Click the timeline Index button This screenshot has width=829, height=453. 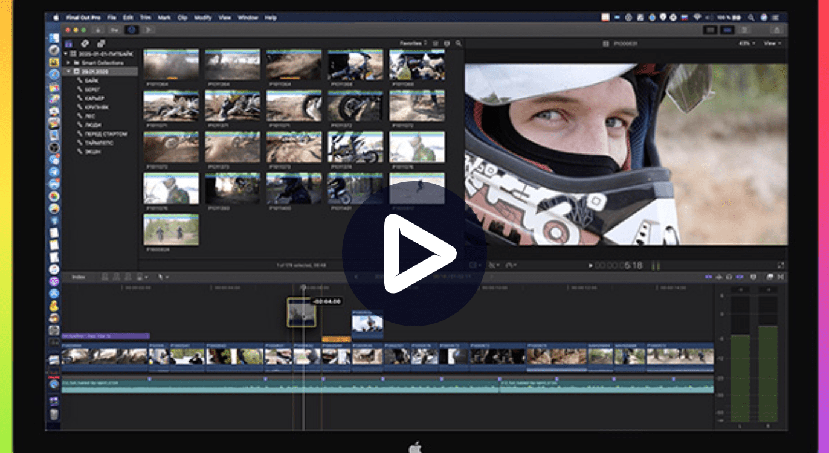pos(79,277)
